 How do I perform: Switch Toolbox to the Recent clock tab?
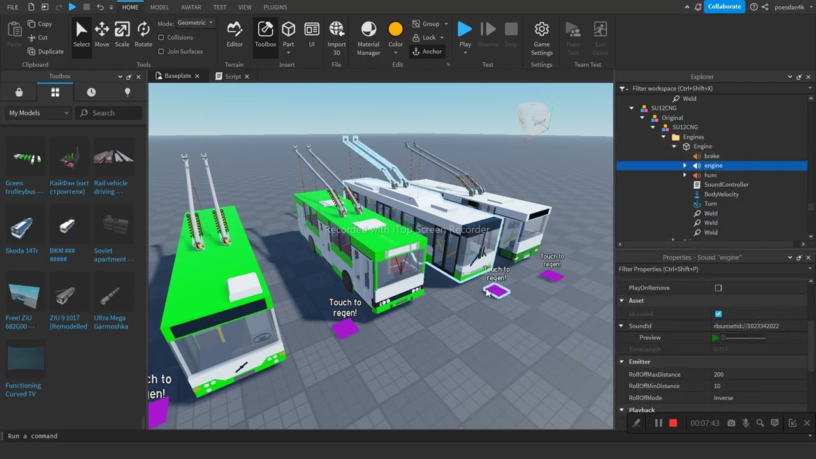point(91,92)
